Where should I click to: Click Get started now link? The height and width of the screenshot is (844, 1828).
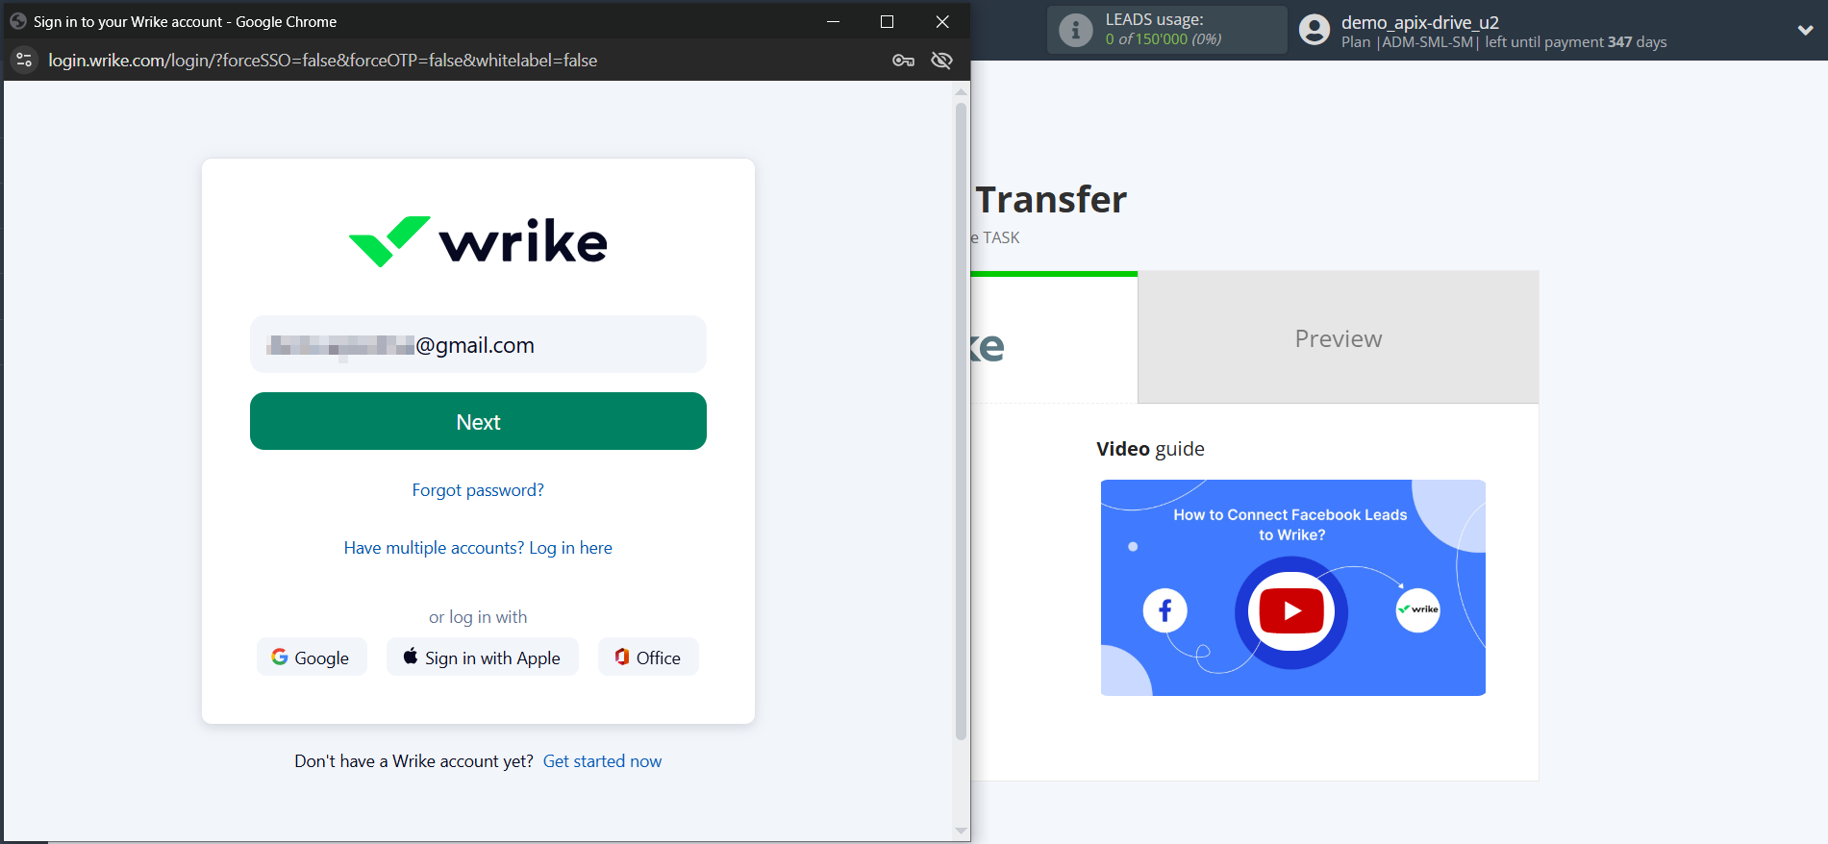point(602,761)
